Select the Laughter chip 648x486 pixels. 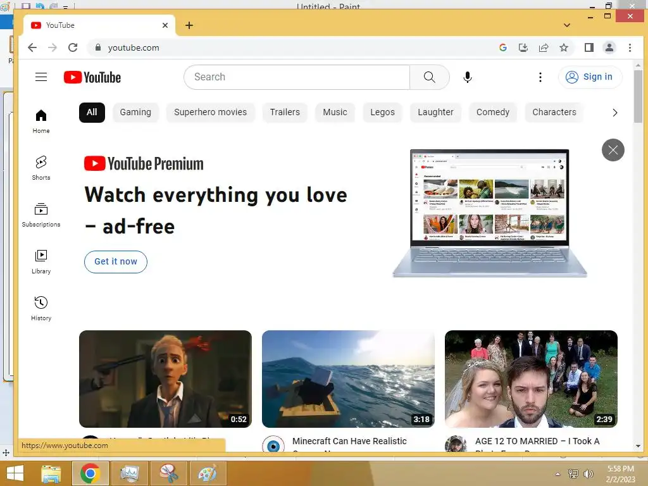pyautogui.click(x=435, y=113)
